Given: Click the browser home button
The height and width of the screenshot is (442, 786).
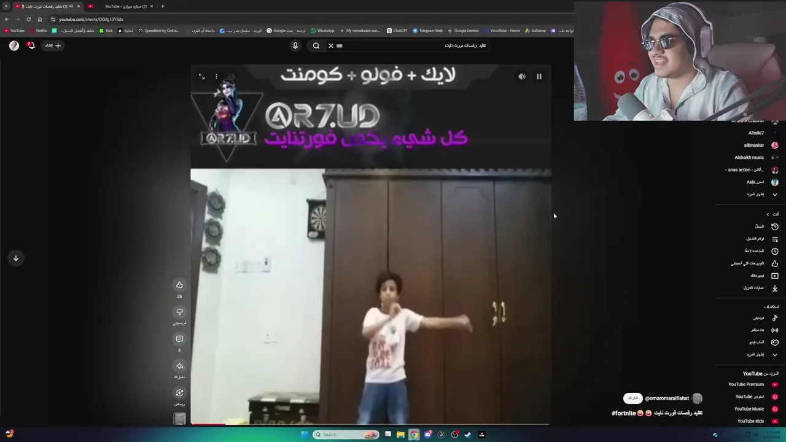Looking at the screenshot, I should tap(40, 20).
